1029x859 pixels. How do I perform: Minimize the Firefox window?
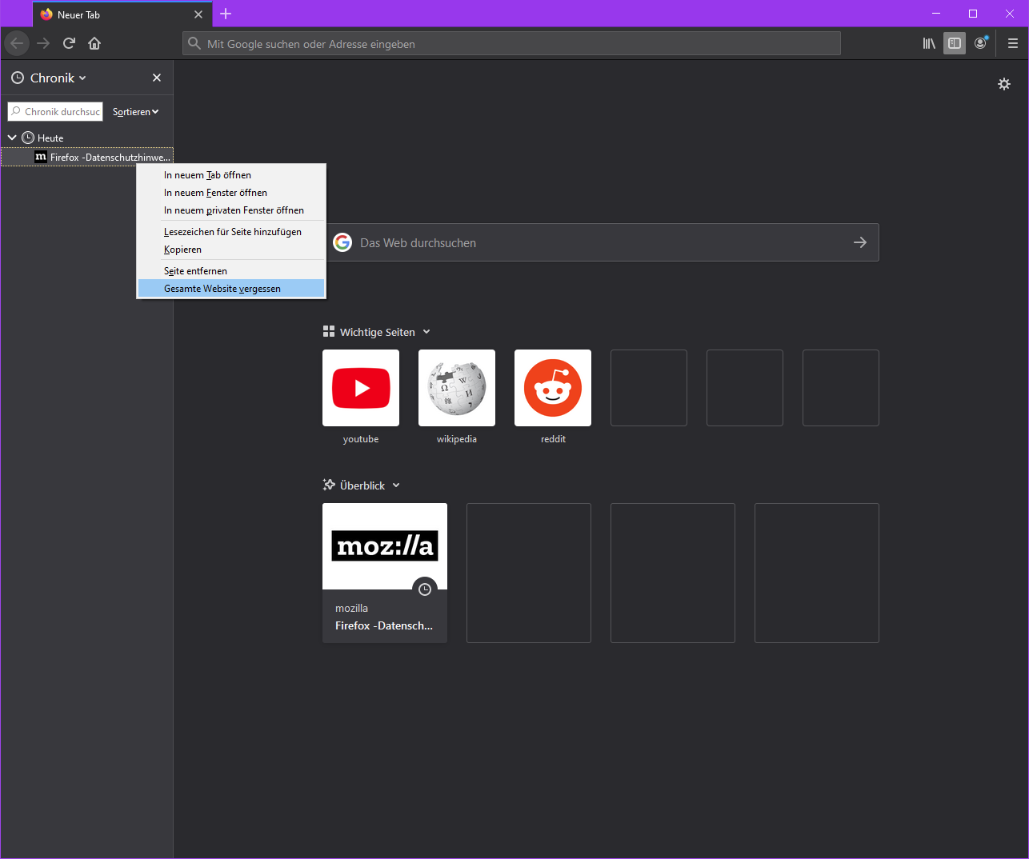point(936,14)
